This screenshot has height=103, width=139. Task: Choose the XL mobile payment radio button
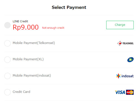coord(8,60)
